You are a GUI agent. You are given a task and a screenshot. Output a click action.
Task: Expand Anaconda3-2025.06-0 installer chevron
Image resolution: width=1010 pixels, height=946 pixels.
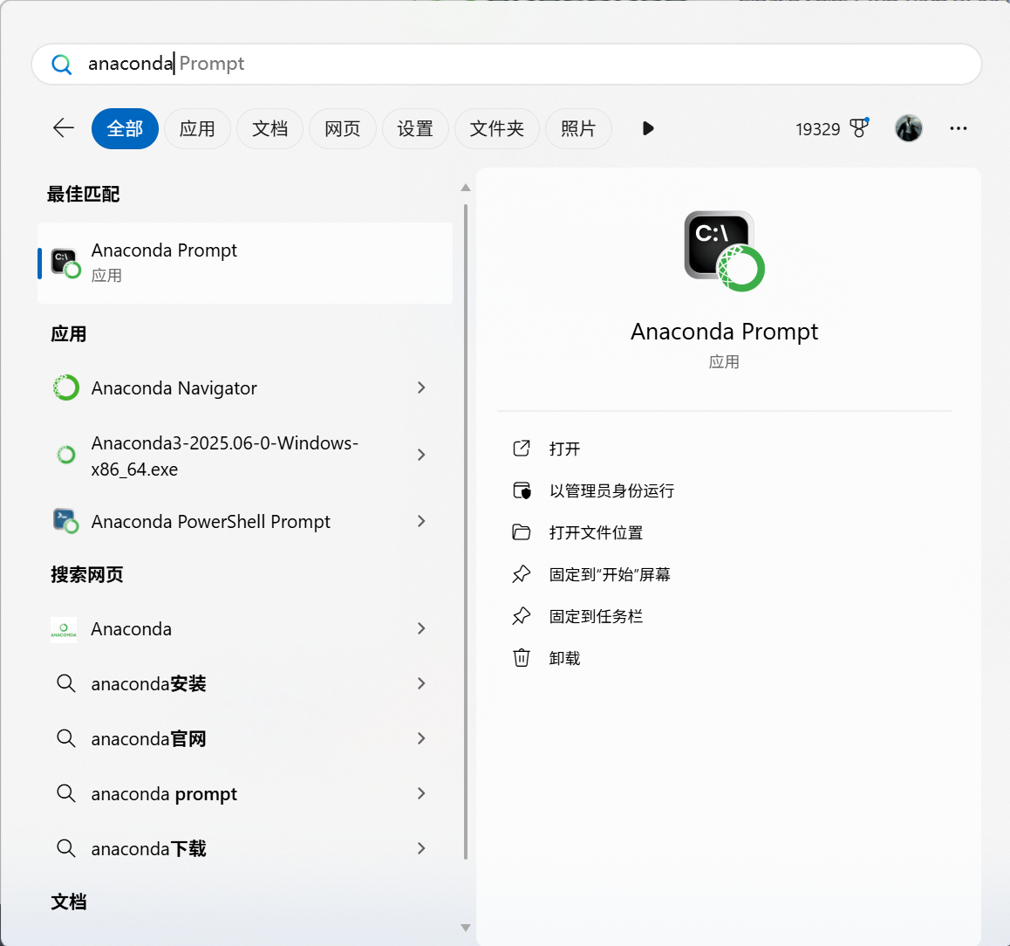[x=421, y=455]
